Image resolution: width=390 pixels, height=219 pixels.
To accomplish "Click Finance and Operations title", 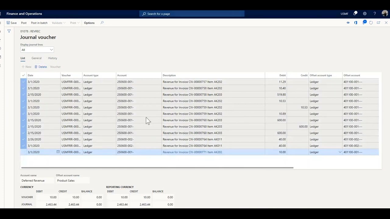I will click(24, 14).
